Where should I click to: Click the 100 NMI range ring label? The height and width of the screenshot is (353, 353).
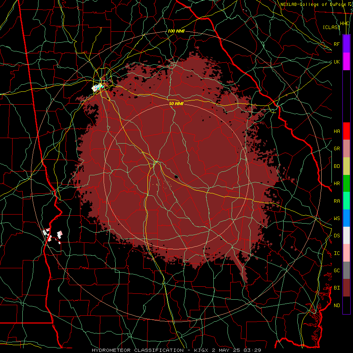tap(176, 31)
